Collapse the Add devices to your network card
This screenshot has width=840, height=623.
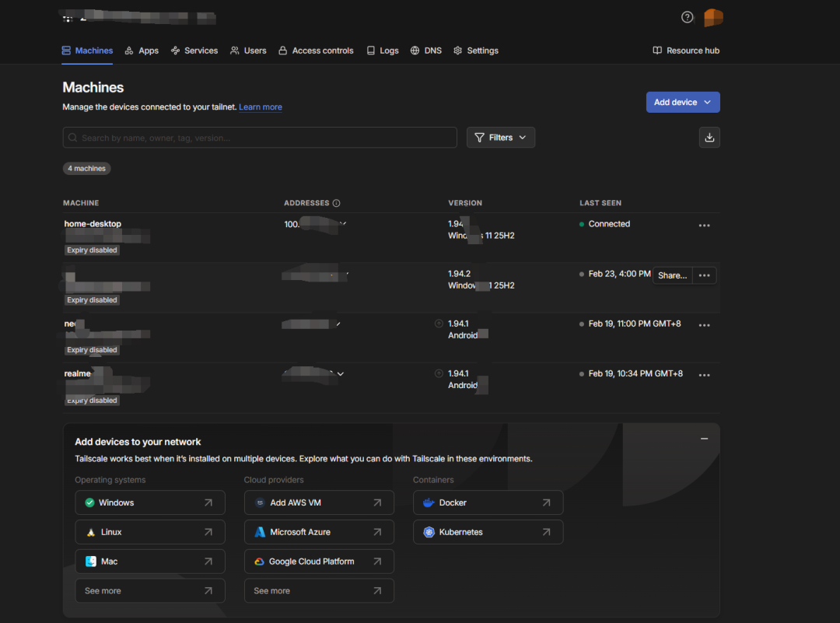click(x=704, y=439)
